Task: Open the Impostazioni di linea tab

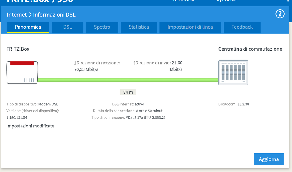Action: click(190, 27)
